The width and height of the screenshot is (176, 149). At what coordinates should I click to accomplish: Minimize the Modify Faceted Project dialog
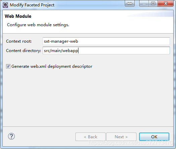pyautogui.click(x=144, y=4)
